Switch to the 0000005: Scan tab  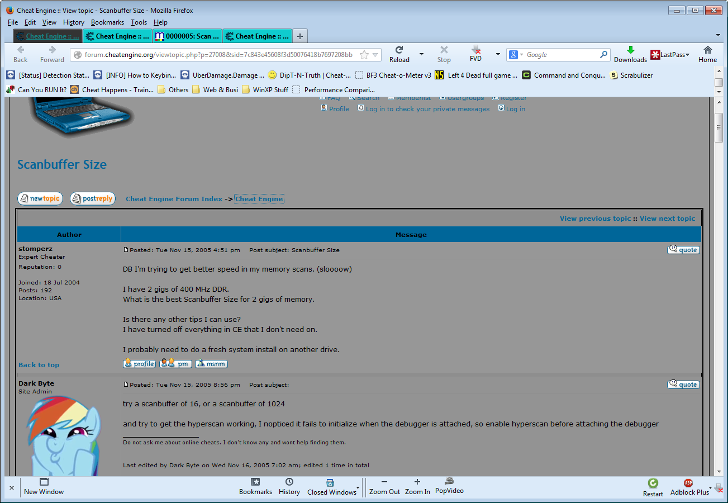point(187,36)
